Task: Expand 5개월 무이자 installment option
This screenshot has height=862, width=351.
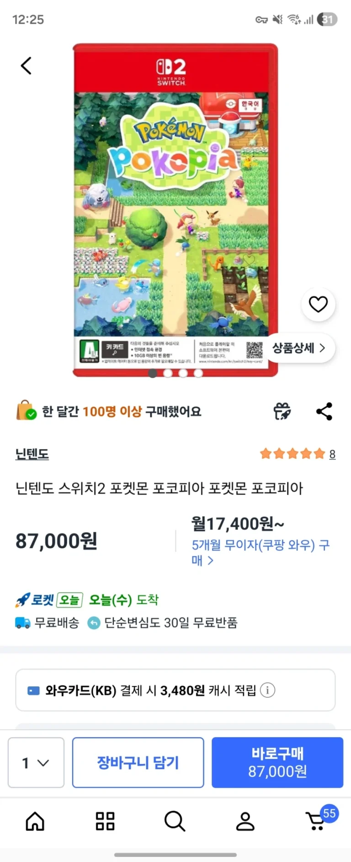Action: tap(261, 552)
